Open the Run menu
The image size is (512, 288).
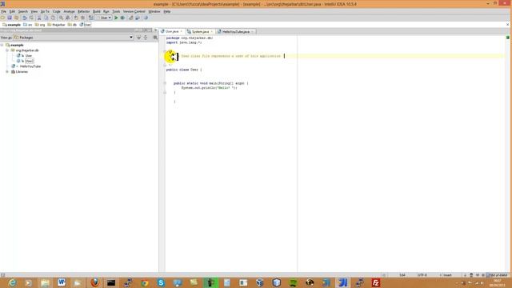[106, 11]
